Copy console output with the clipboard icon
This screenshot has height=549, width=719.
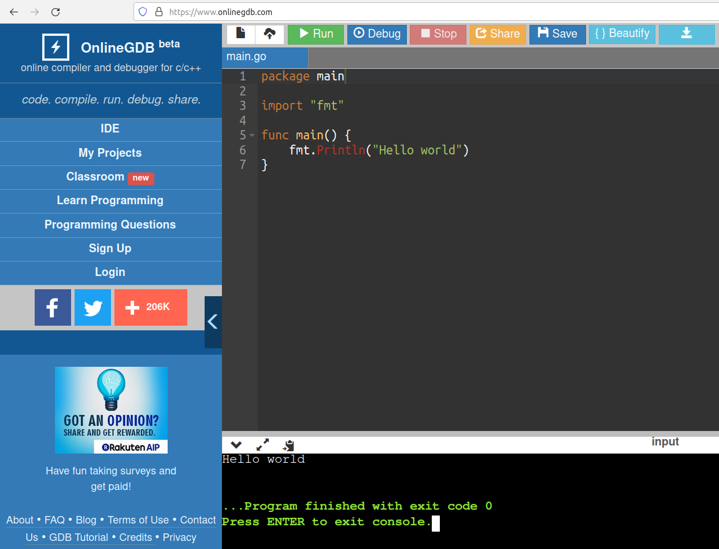click(x=288, y=445)
